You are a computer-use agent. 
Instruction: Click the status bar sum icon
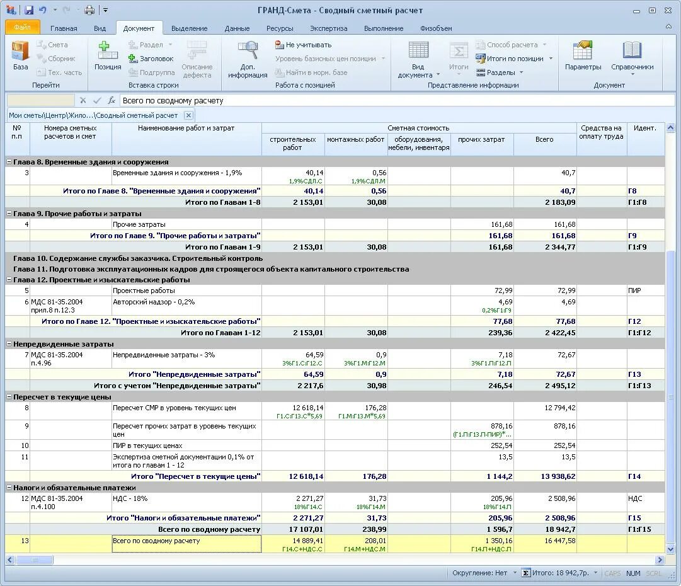525,573
